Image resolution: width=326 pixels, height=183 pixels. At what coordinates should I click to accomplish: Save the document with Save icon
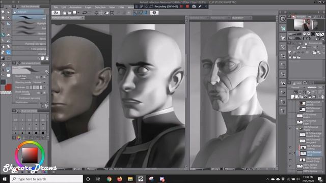74,13
